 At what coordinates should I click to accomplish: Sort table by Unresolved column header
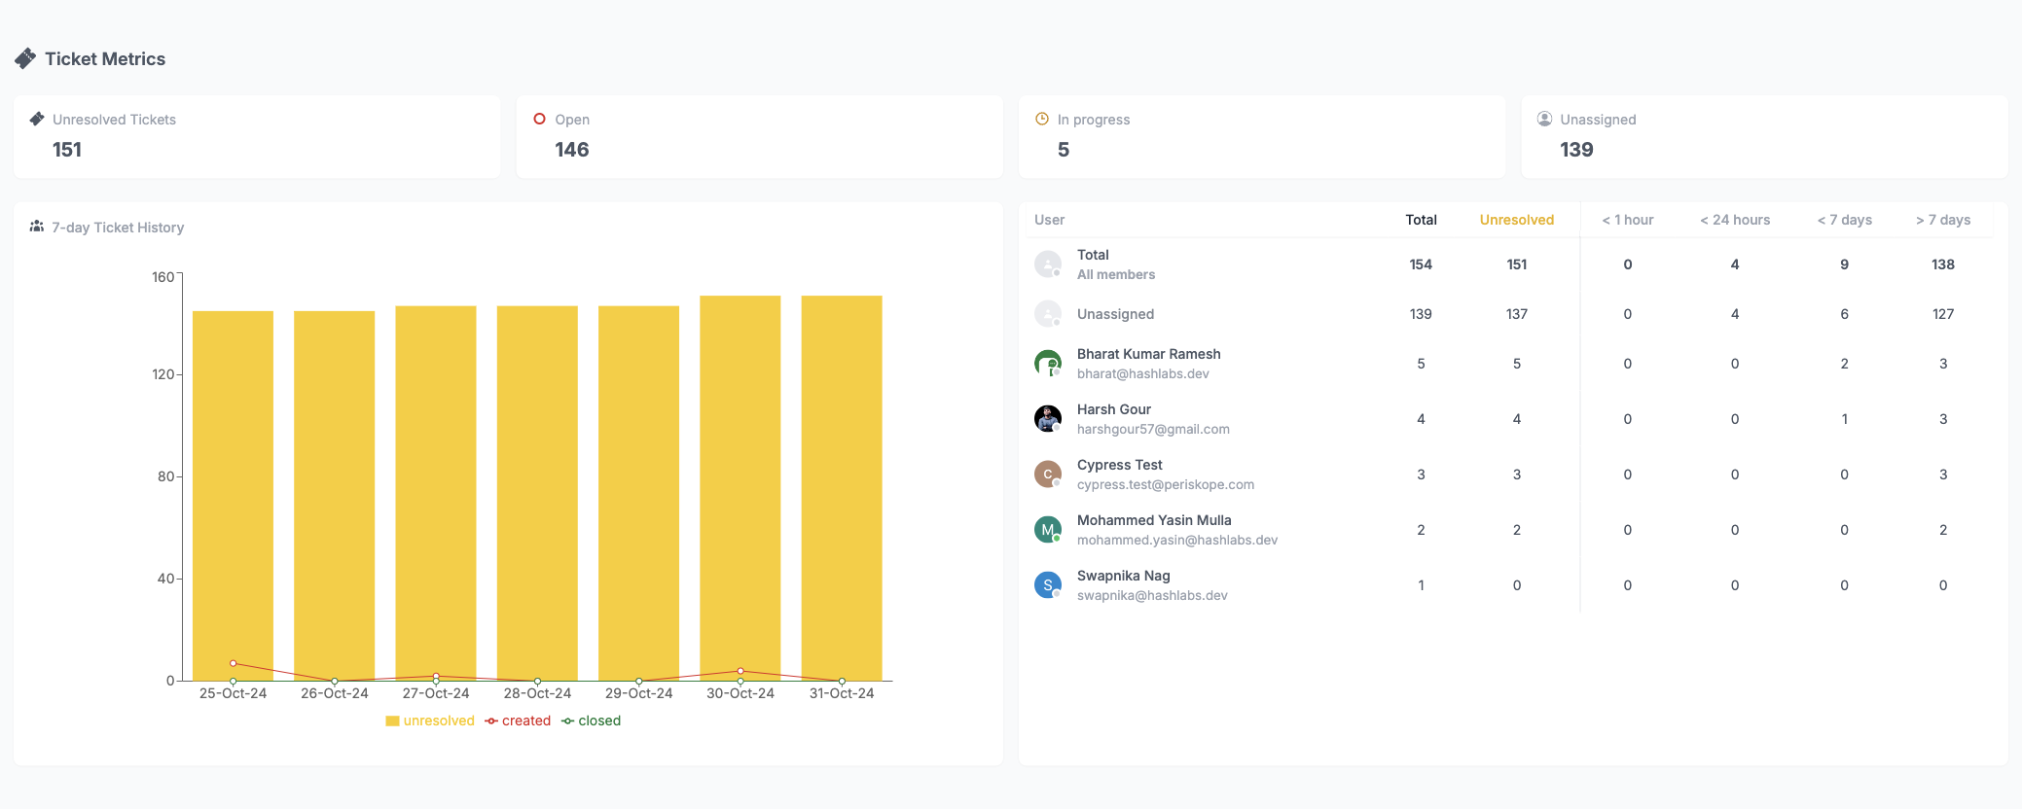[1517, 220]
